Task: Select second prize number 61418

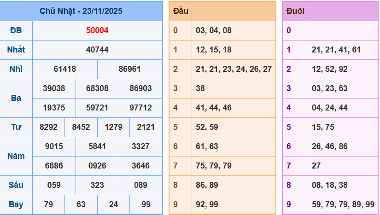Action: click(65, 69)
